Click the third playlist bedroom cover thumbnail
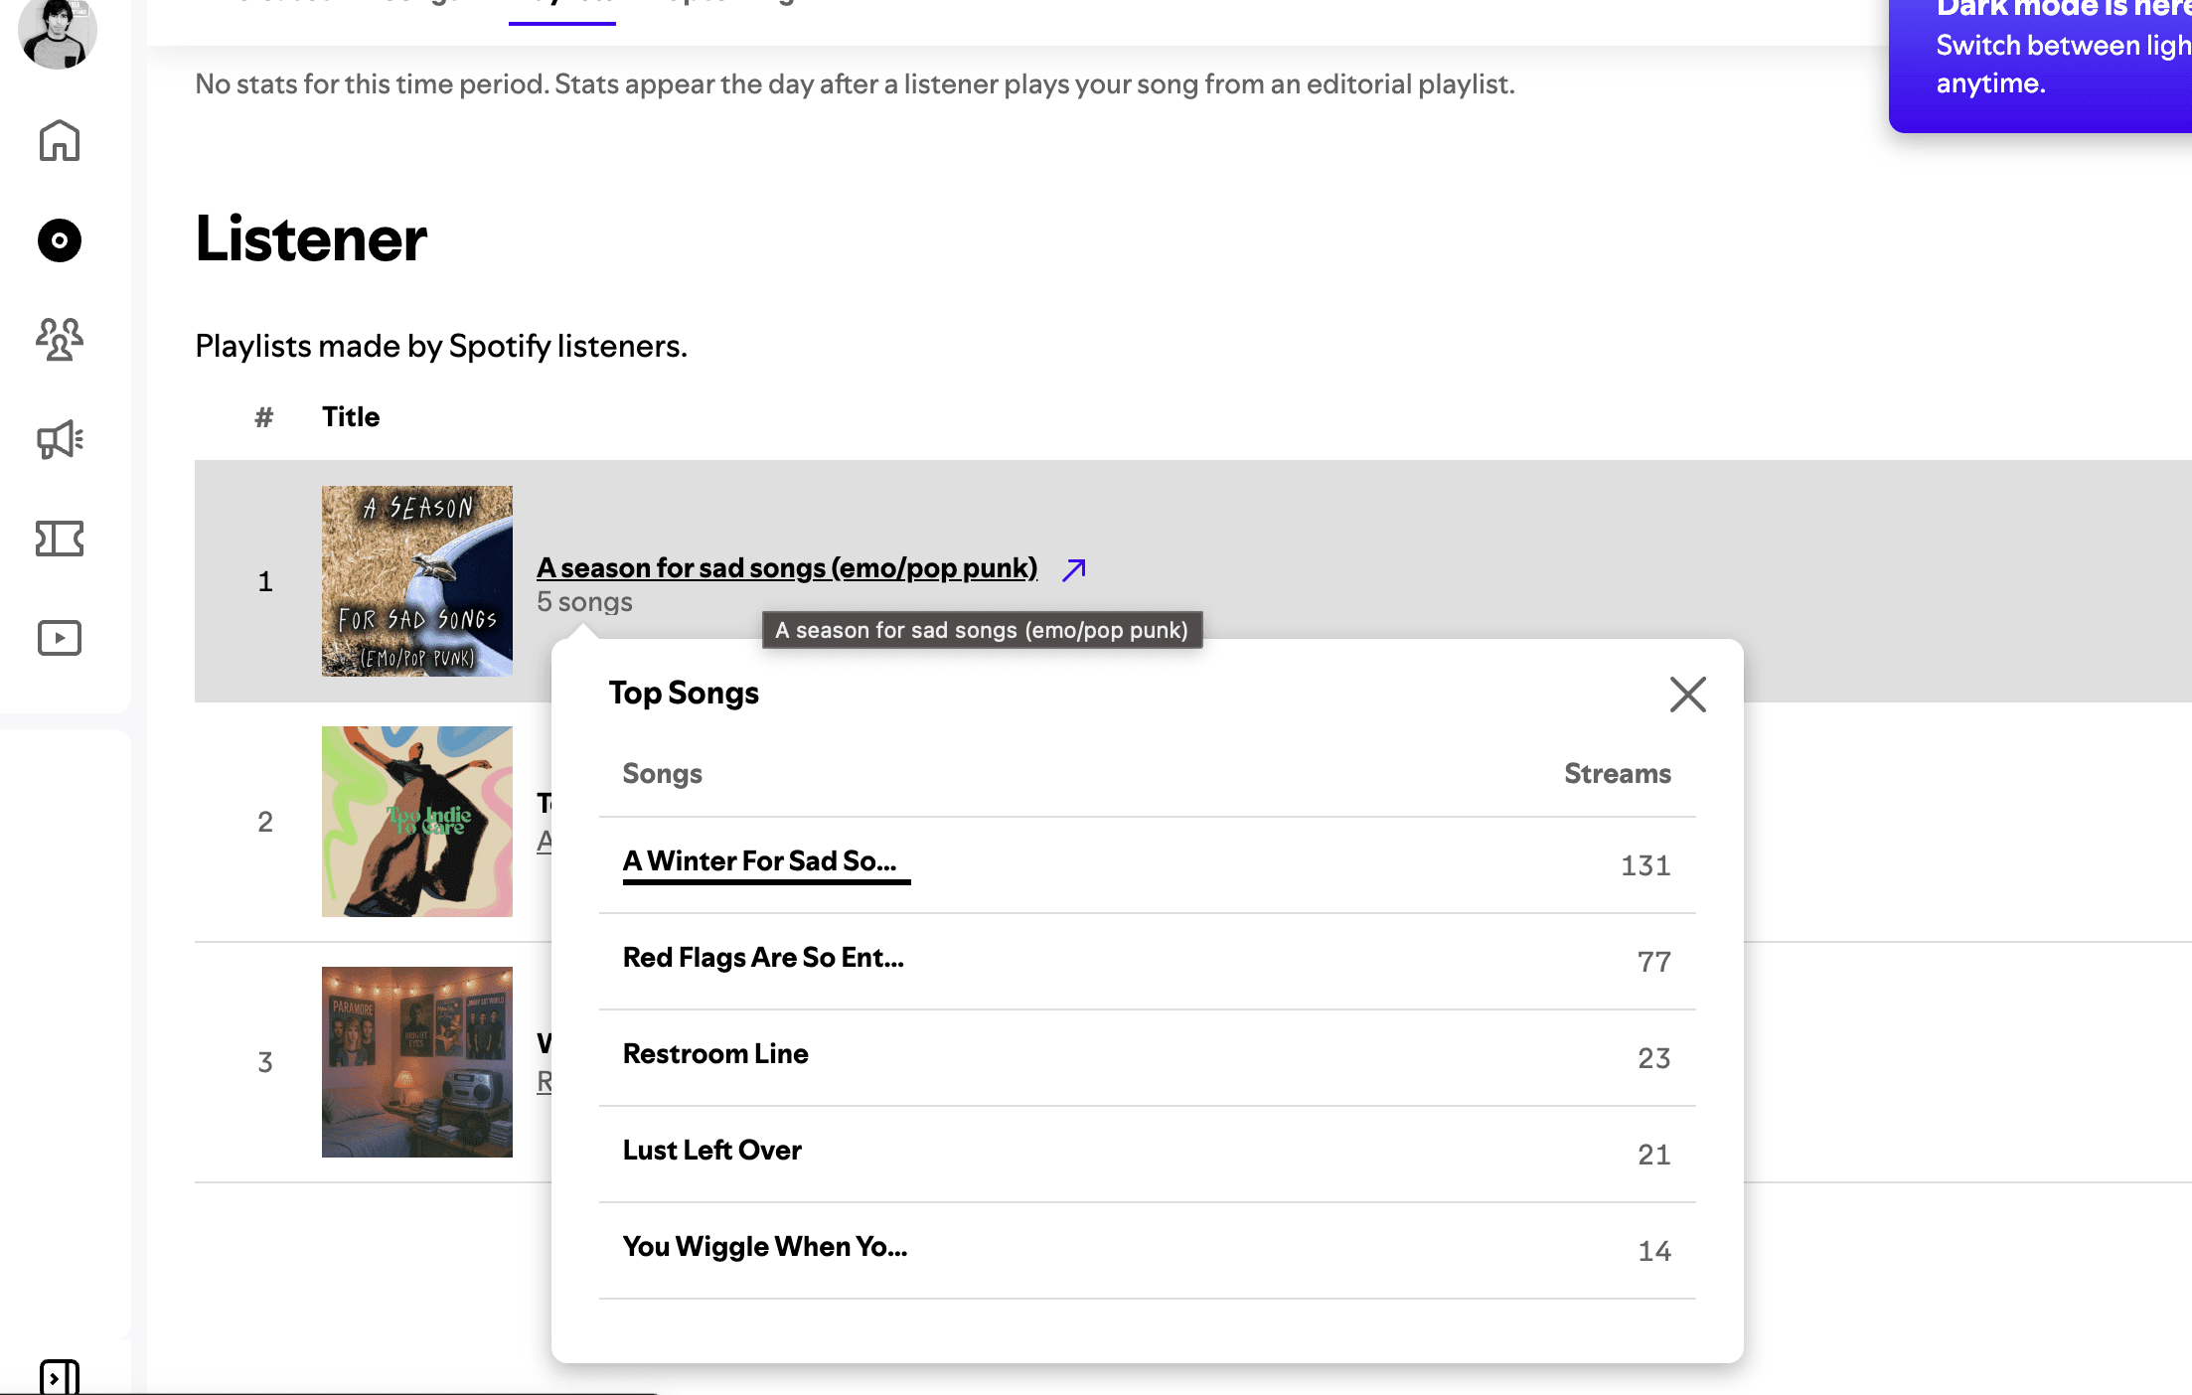Viewport: 2192px width, 1395px height. click(x=417, y=1062)
